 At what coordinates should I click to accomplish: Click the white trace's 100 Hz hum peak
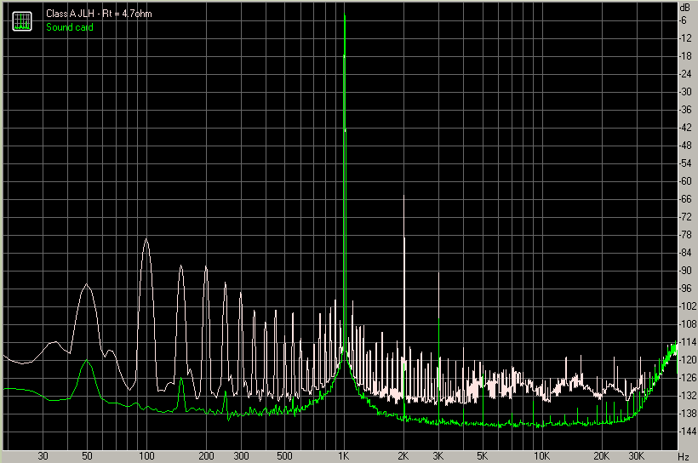pos(146,239)
